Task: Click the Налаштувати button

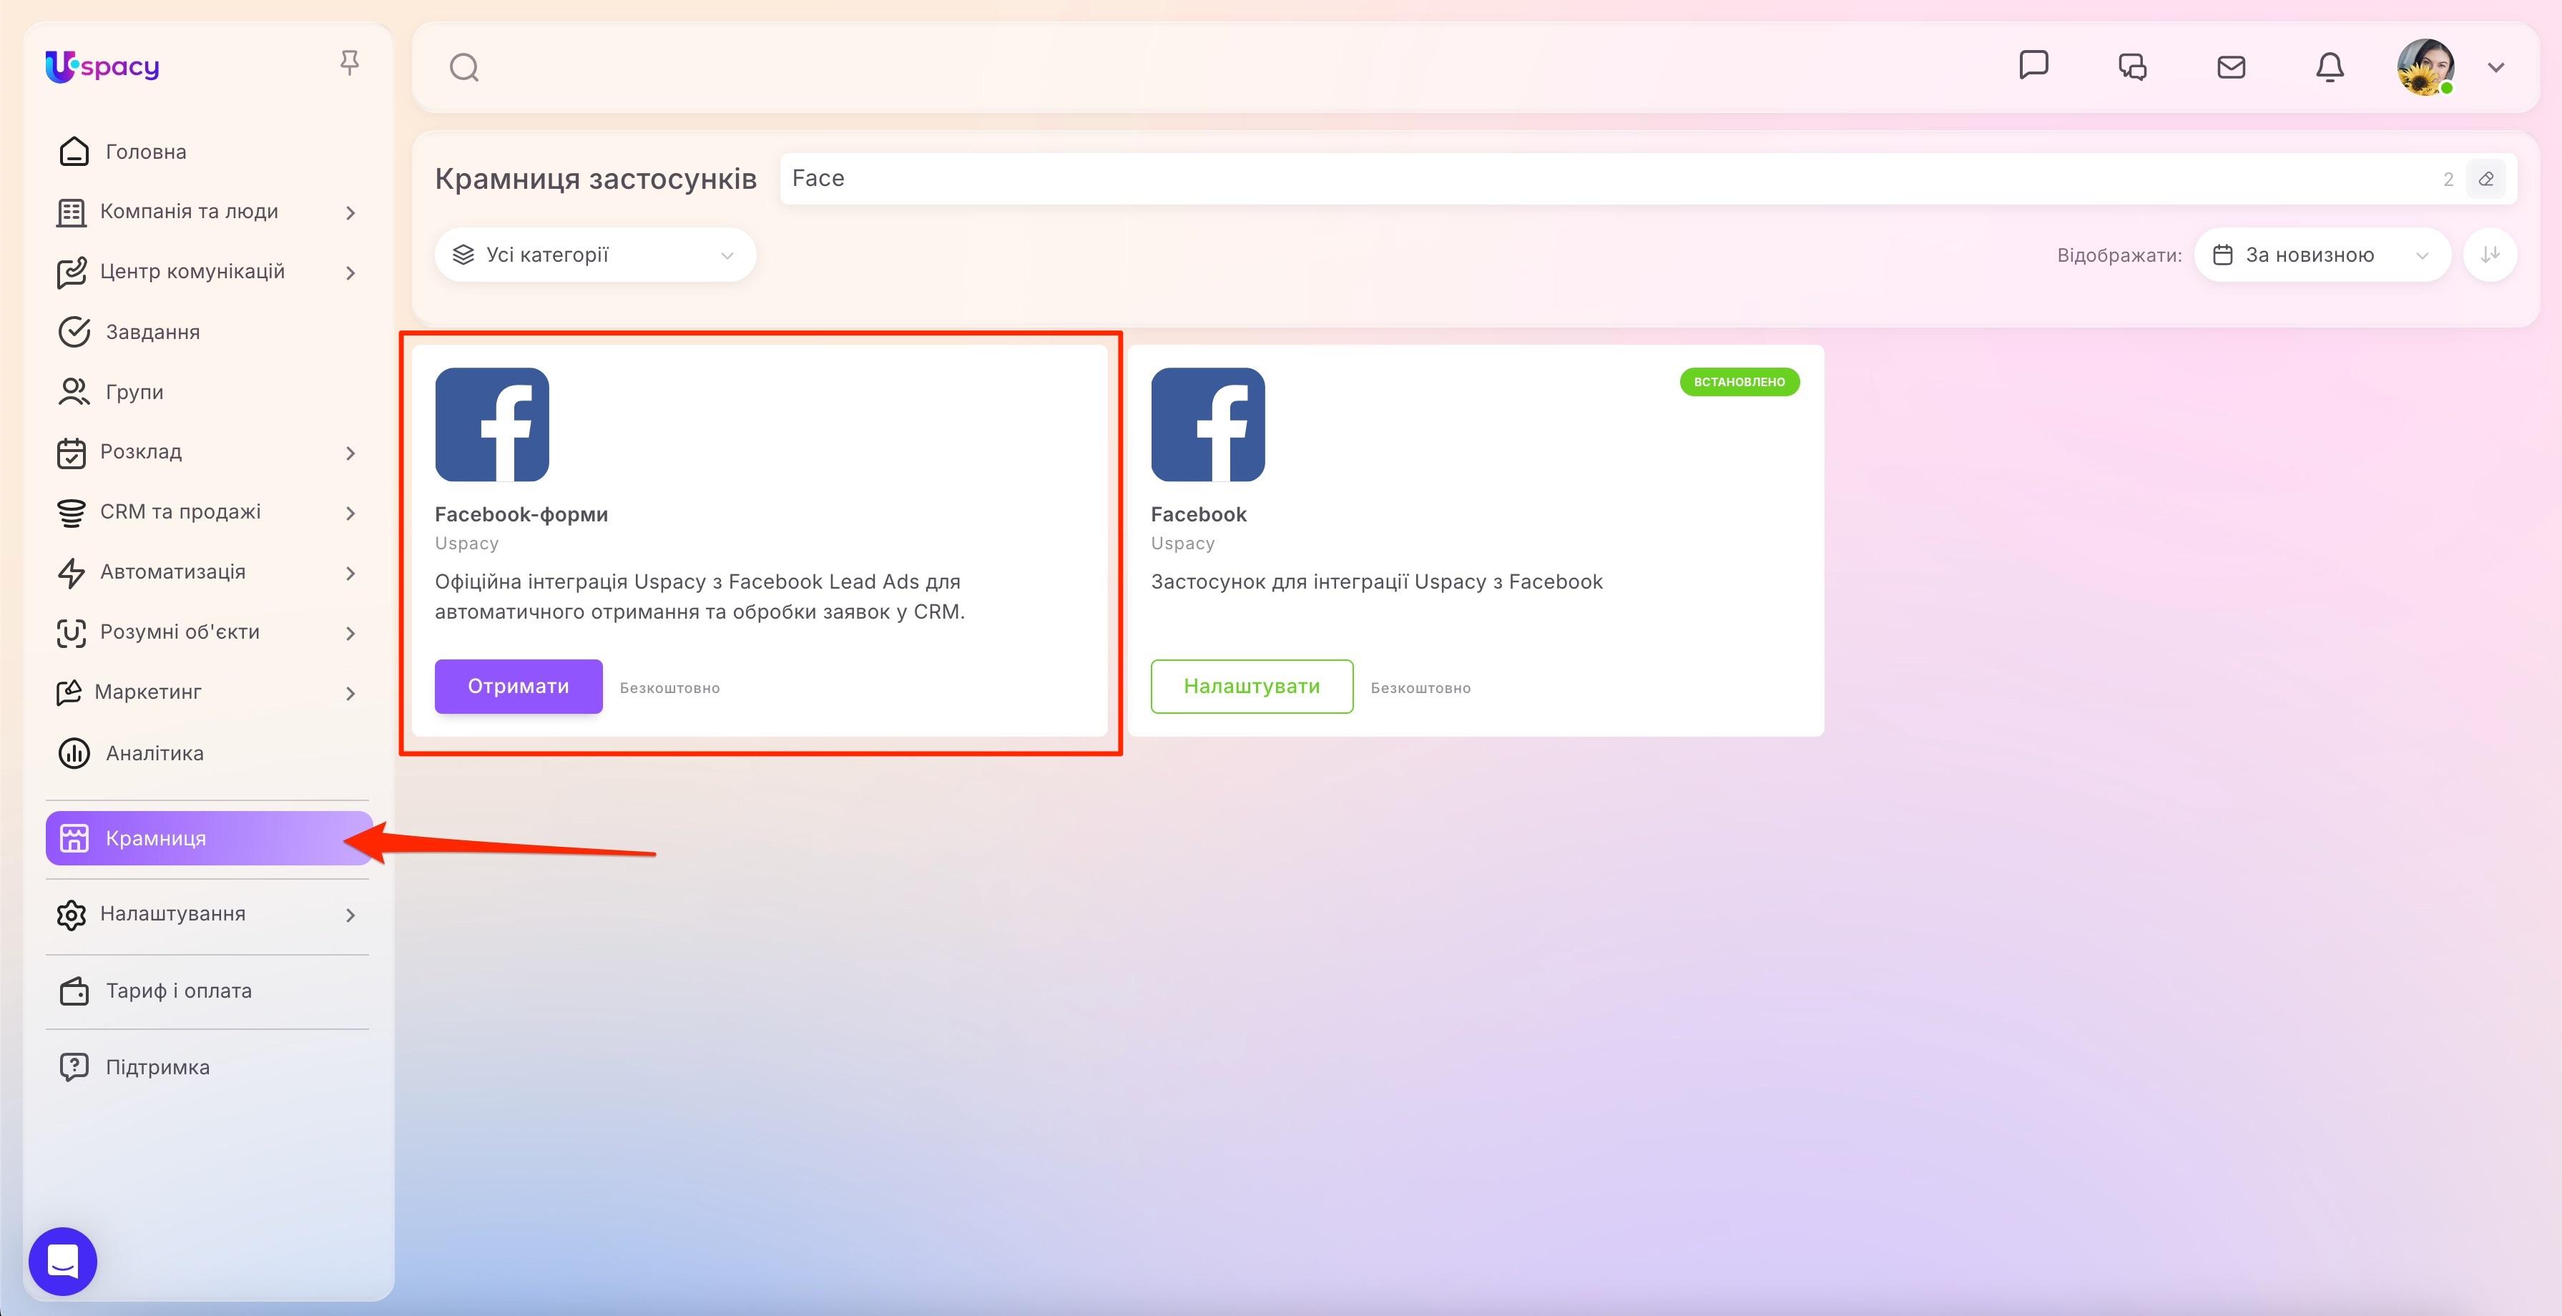Action: [x=1252, y=687]
